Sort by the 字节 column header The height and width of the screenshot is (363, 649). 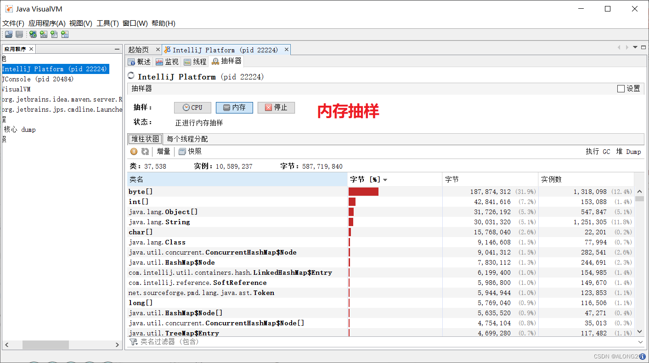click(490, 180)
